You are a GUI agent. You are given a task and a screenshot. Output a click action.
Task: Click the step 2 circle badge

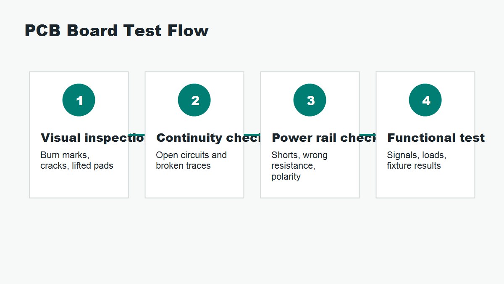pyautogui.click(x=194, y=100)
